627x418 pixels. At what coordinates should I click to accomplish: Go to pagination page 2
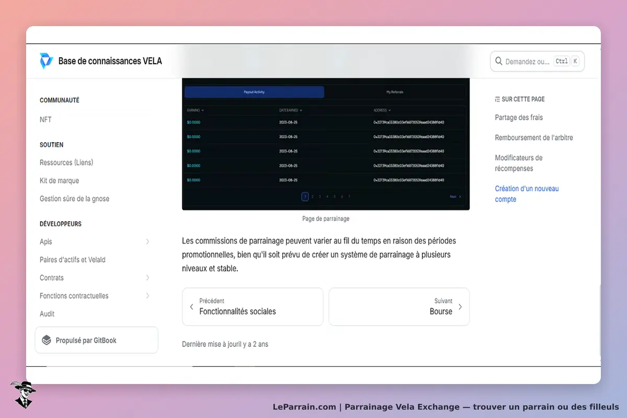[312, 196]
